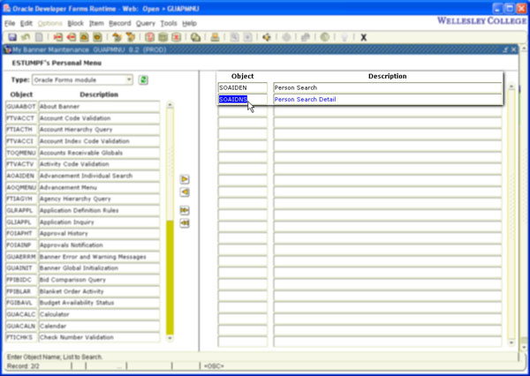Click down arrow of right table scrollbar
The width and height of the screenshot is (530, 376).
point(511,342)
